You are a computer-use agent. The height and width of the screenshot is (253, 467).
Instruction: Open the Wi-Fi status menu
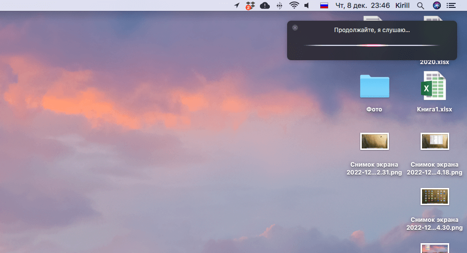pyautogui.click(x=294, y=5)
